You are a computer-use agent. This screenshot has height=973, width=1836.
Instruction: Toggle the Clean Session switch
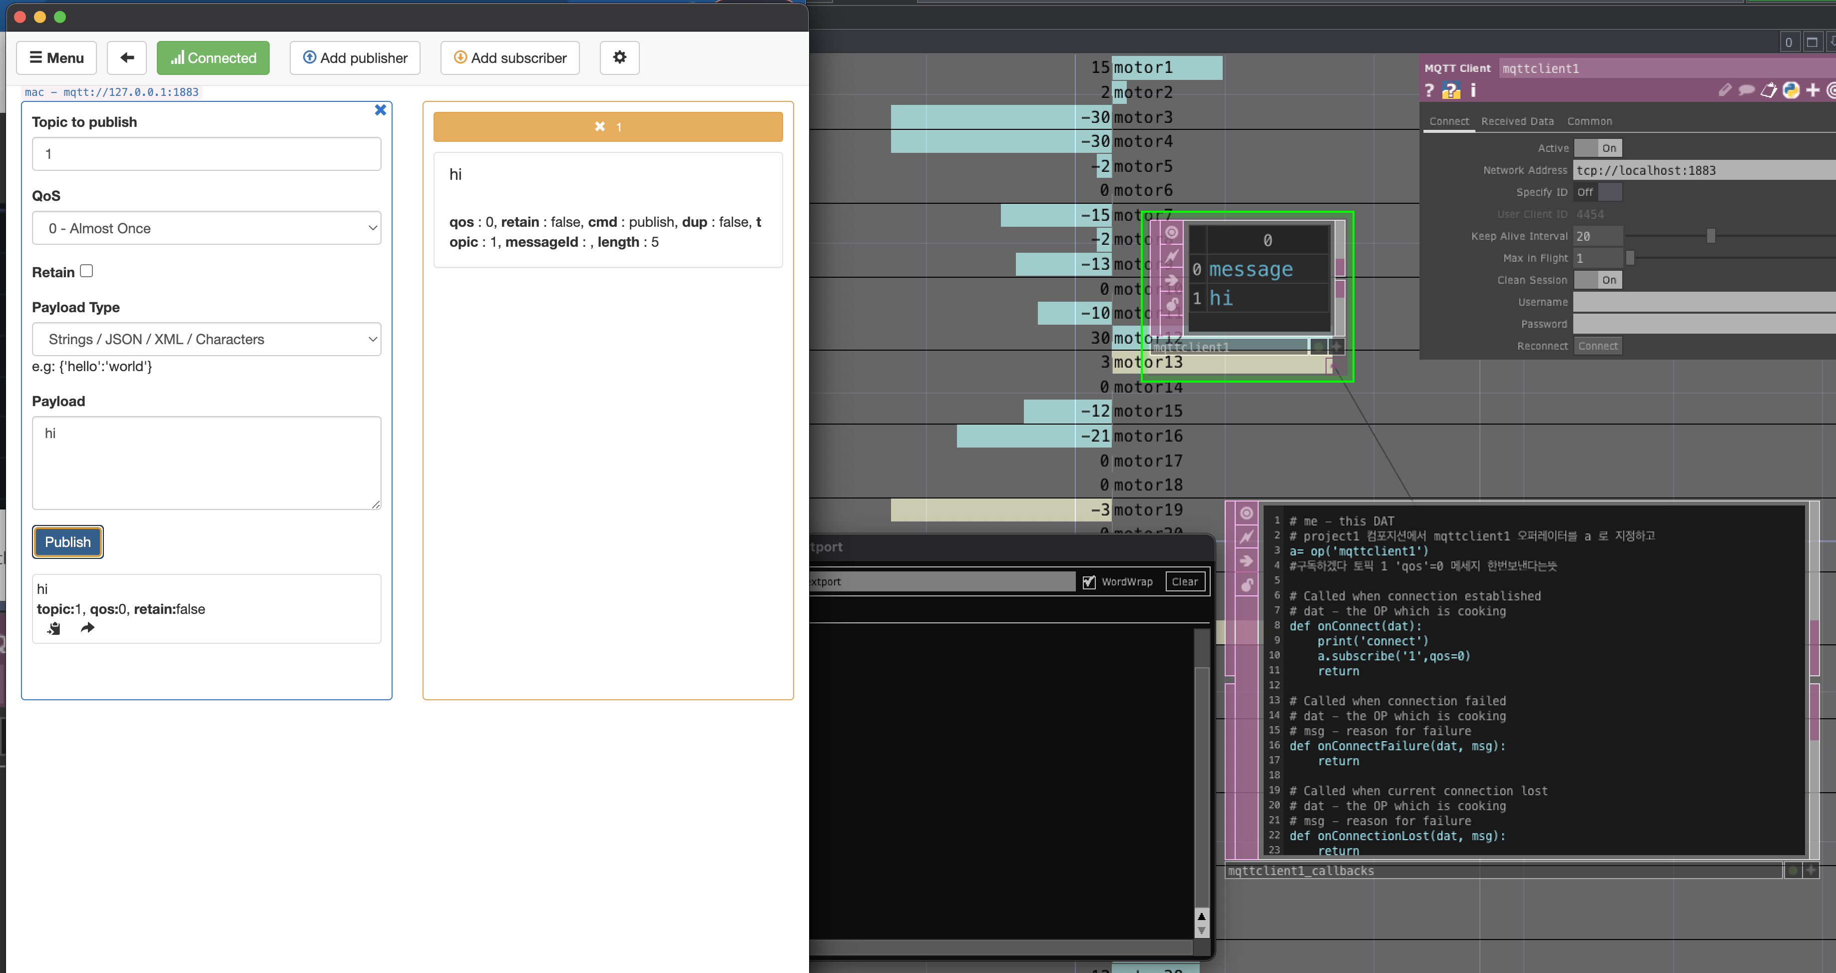pos(1597,280)
